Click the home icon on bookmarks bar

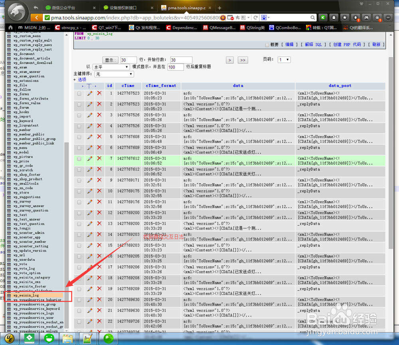click(10, 28)
